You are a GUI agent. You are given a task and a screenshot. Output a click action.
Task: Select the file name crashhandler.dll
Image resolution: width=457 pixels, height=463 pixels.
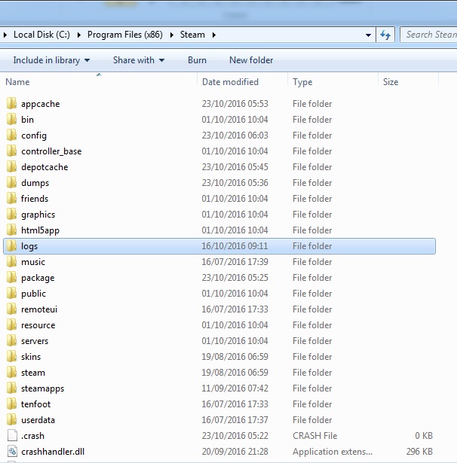tap(53, 452)
